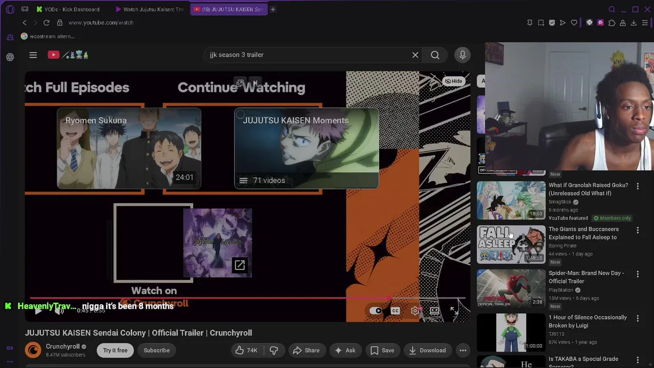Screen dimensions: 654x368
Task: Enter fullscreen on the video player
Action: [x=454, y=310]
